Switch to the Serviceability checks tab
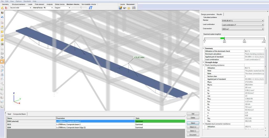The width and height of the screenshot is (269, 138). click(89, 4)
